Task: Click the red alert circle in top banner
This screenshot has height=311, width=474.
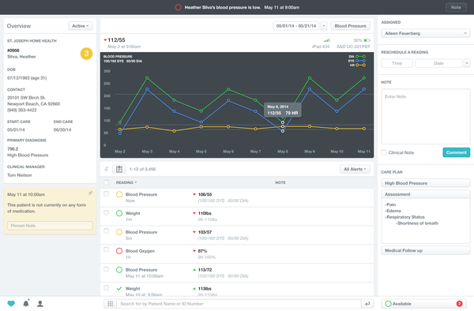Action: tap(179, 7)
